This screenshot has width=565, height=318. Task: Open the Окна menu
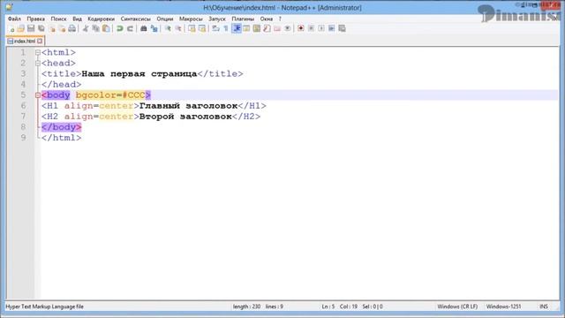pyautogui.click(x=267, y=19)
